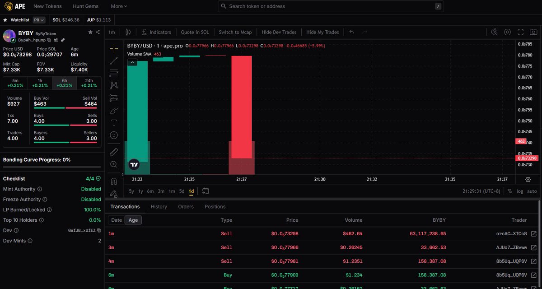Open the emoji icons tool

114,135
